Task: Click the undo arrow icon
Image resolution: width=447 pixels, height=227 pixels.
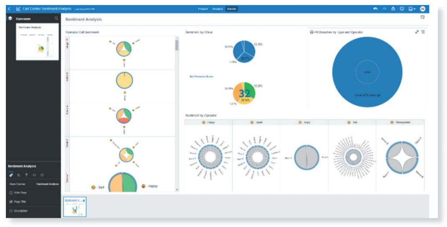Action: (x=376, y=9)
